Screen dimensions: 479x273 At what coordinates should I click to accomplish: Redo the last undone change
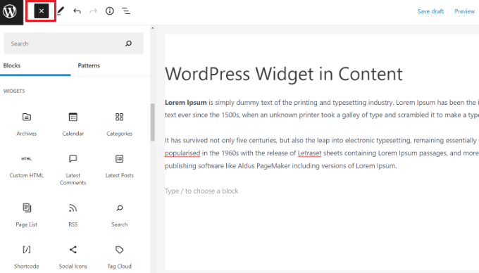pos(93,11)
